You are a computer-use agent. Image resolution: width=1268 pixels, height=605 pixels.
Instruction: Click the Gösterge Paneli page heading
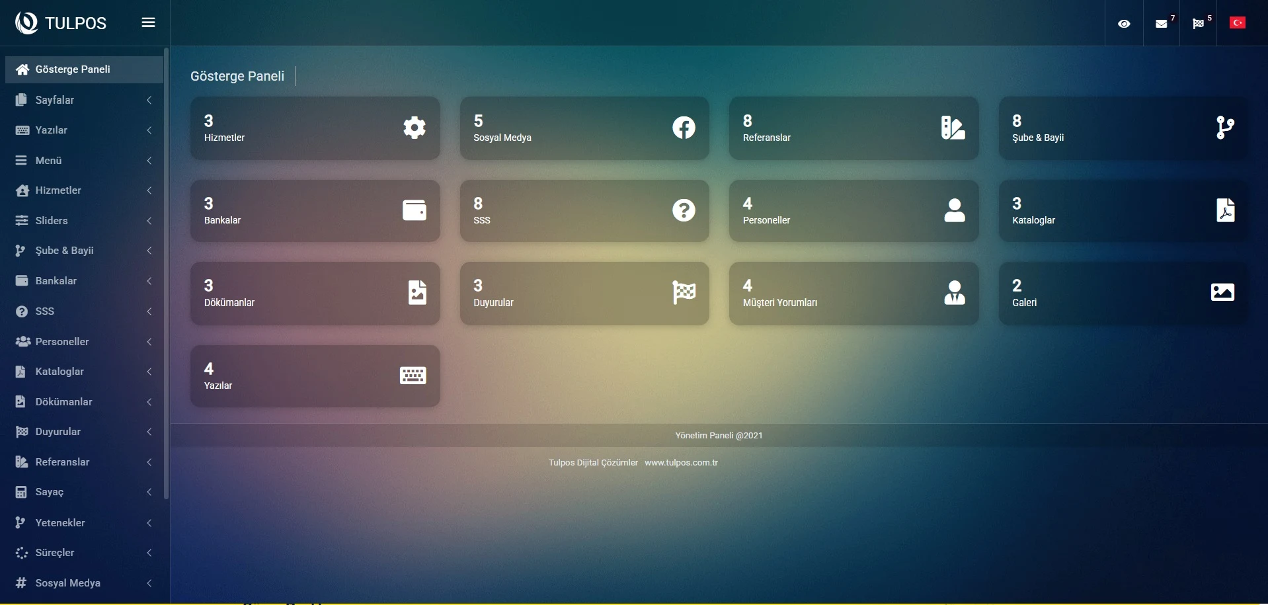pyautogui.click(x=237, y=76)
